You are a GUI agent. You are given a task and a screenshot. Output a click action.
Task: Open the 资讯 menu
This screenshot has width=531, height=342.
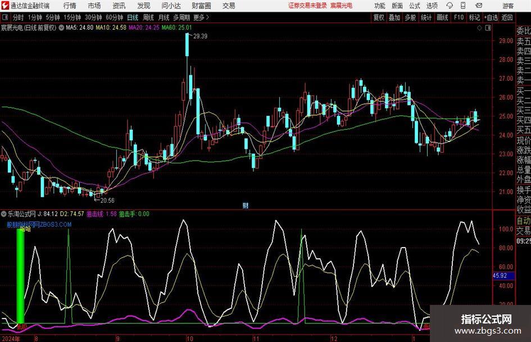click(x=119, y=6)
